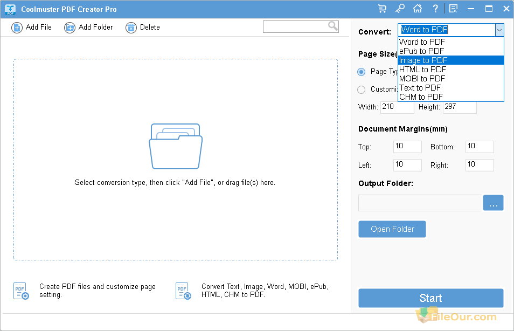This screenshot has width=514, height=331.
Task: Click the Start button
Action: pyautogui.click(x=430, y=298)
